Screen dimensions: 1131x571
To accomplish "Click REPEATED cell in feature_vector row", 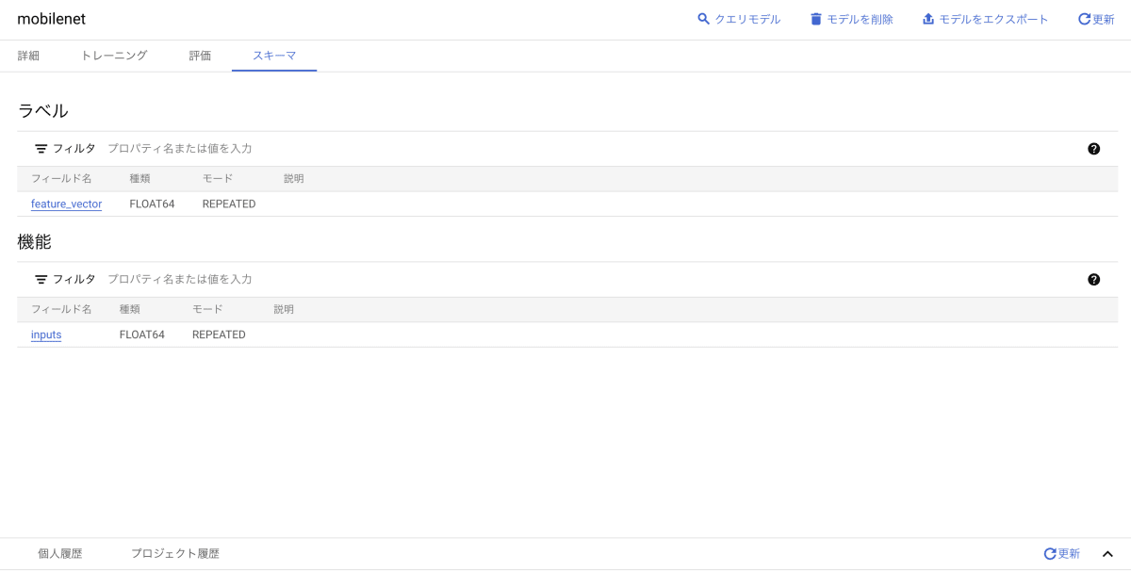I will click(229, 204).
